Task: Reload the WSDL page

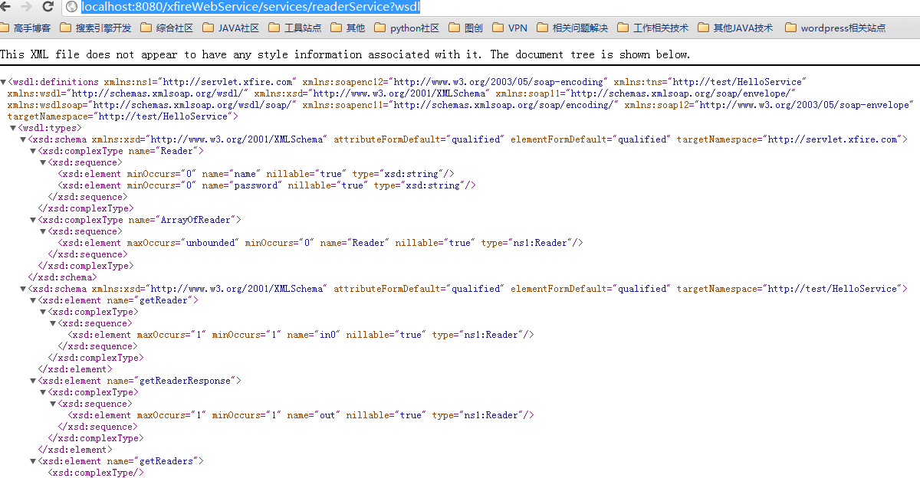Action: pyautogui.click(x=48, y=7)
